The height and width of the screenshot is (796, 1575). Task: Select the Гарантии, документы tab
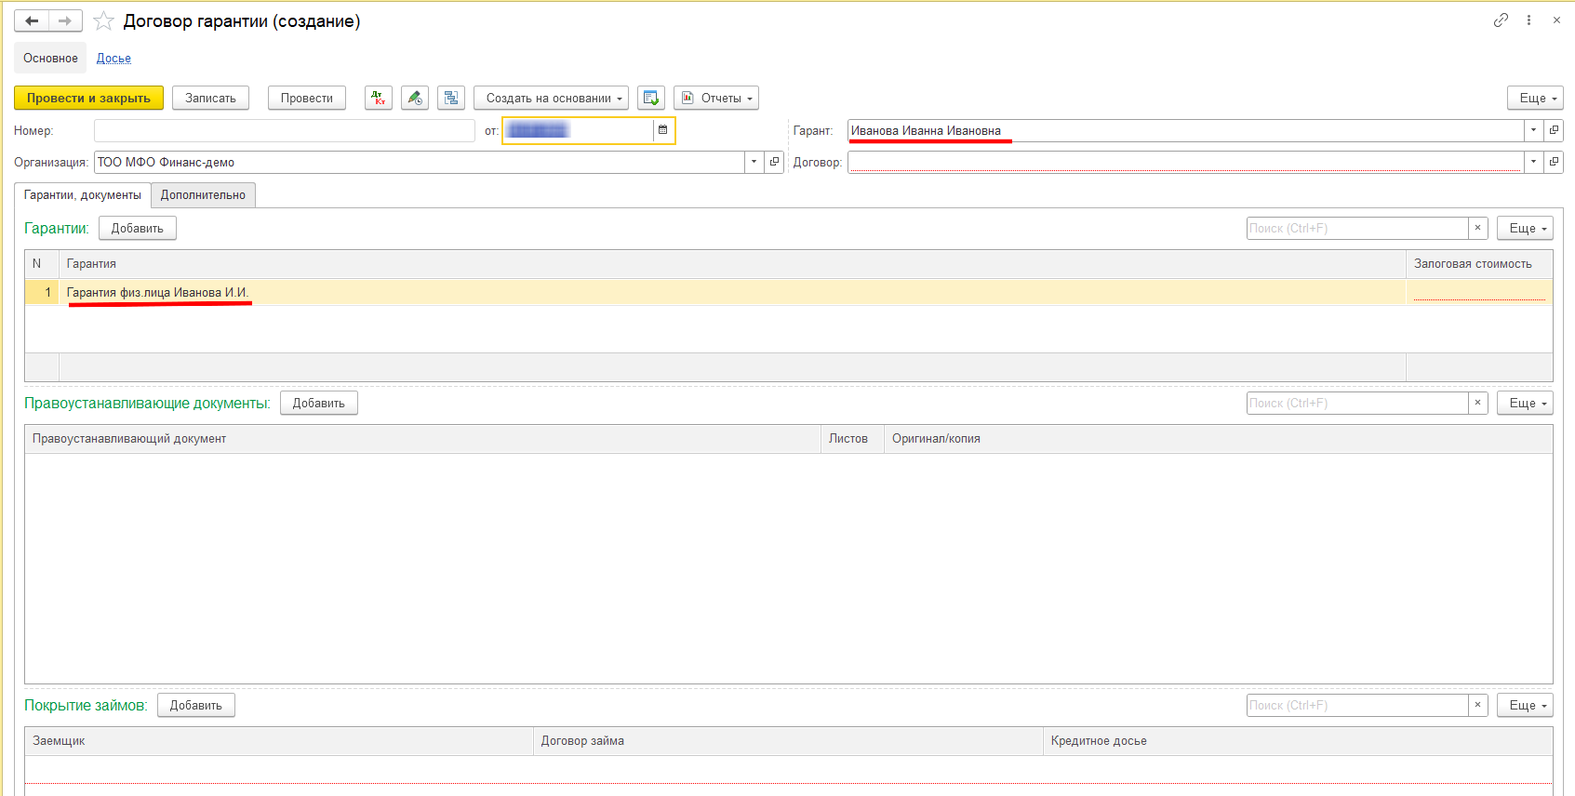82,195
